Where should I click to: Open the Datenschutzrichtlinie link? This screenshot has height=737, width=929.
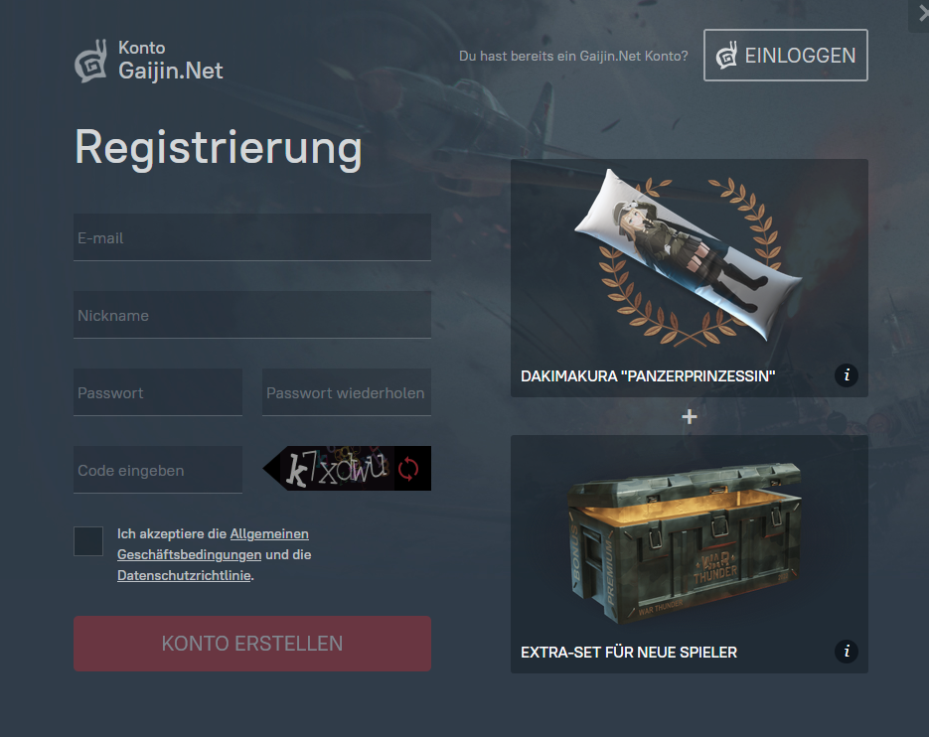pos(184,575)
